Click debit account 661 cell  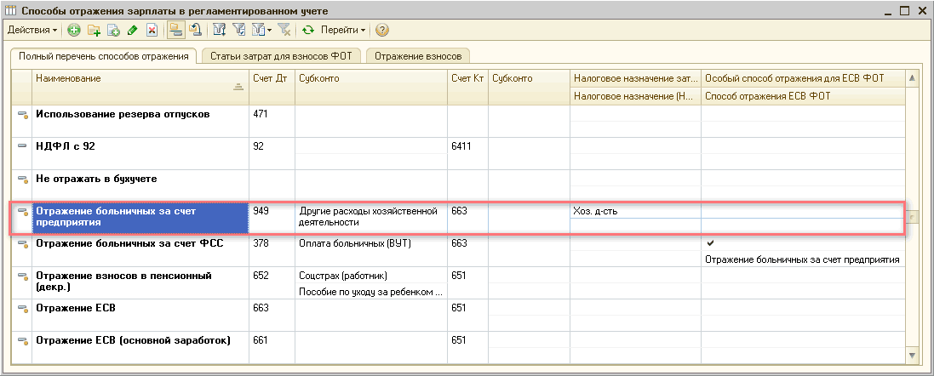(x=272, y=347)
